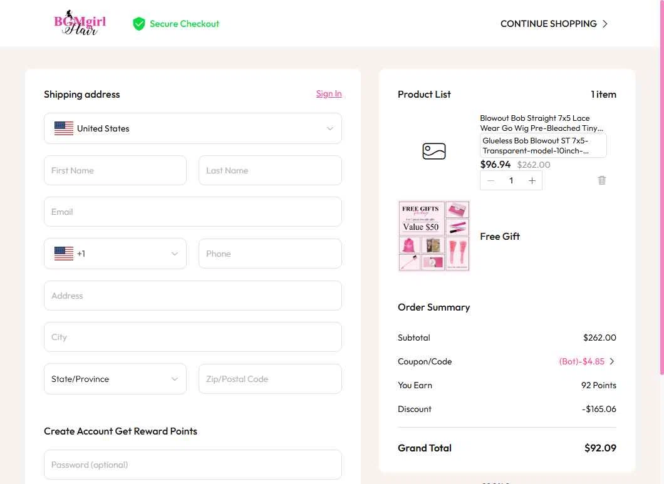Click the pink page scrollbar

(662, 187)
